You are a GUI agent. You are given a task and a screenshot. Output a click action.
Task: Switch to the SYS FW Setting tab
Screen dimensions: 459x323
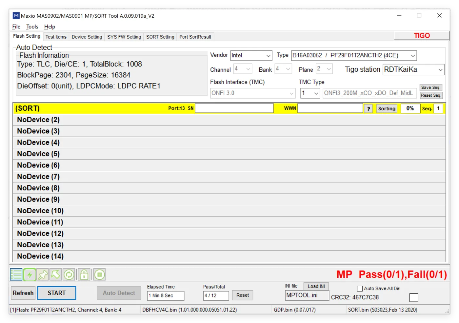(124, 37)
